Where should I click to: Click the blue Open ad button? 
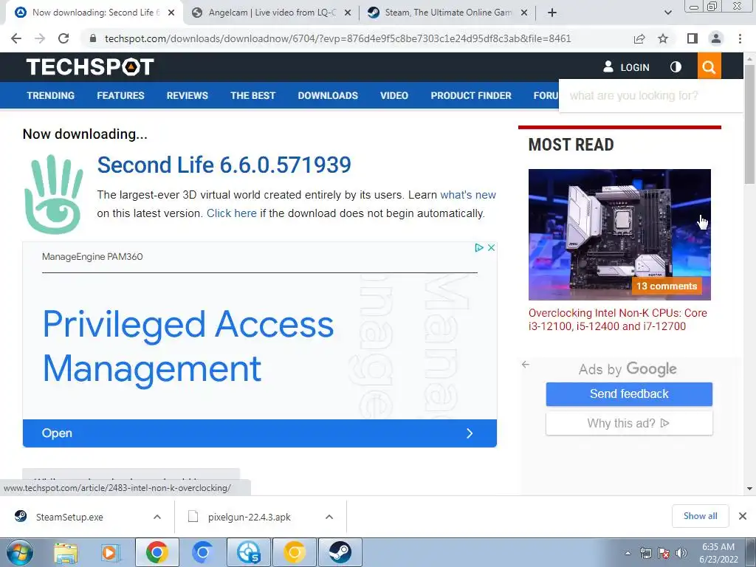pos(259,433)
